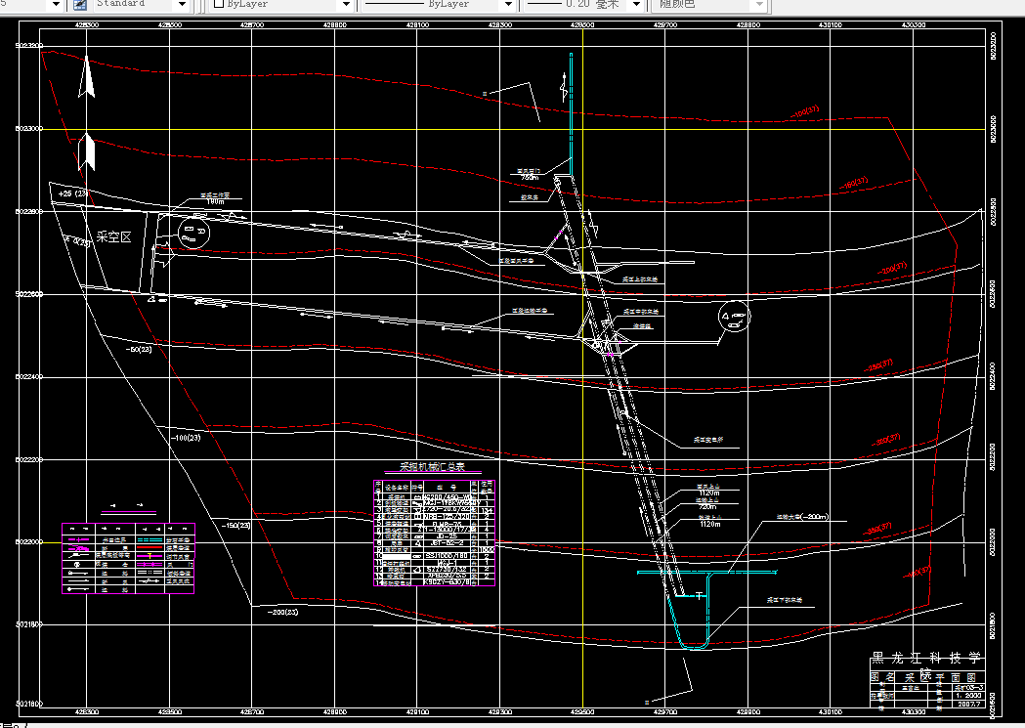The height and width of the screenshot is (728, 1025).
Task: Expand the linetype ByLayer dropdown arrow
Action: click(x=508, y=5)
